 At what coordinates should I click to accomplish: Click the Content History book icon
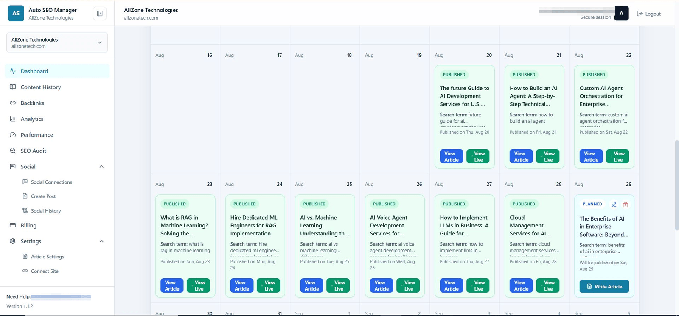(x=13, y=87)
